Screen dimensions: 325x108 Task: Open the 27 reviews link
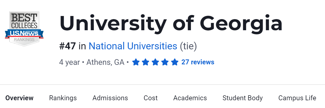198,62
